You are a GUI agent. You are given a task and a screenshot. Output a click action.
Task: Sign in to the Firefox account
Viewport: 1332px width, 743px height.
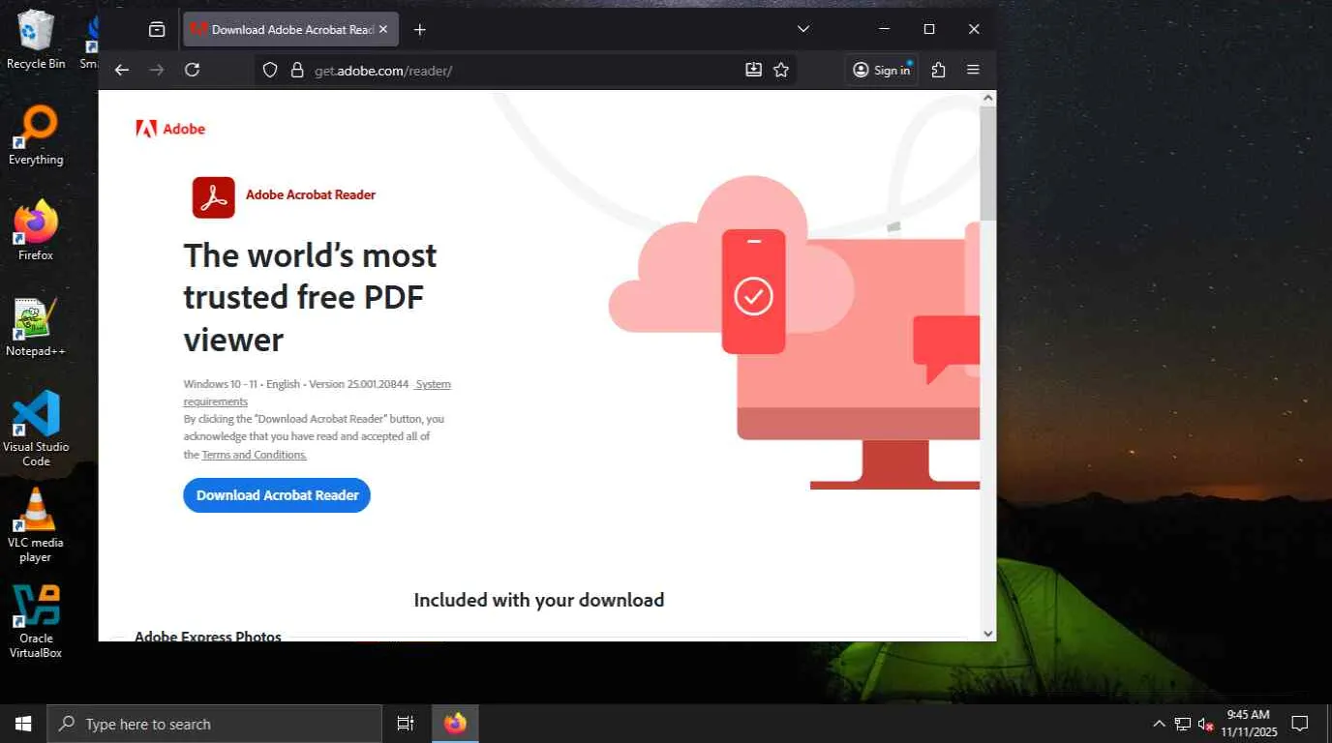coord(882,70)
